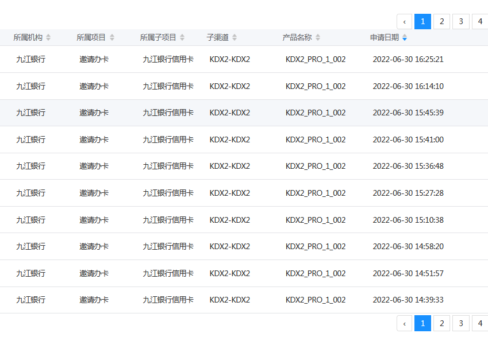This screenshot has height=337, width=488.
Task: Click 九江银行信用卡 in the 14:58:20 row
Action: pos(168,246)
